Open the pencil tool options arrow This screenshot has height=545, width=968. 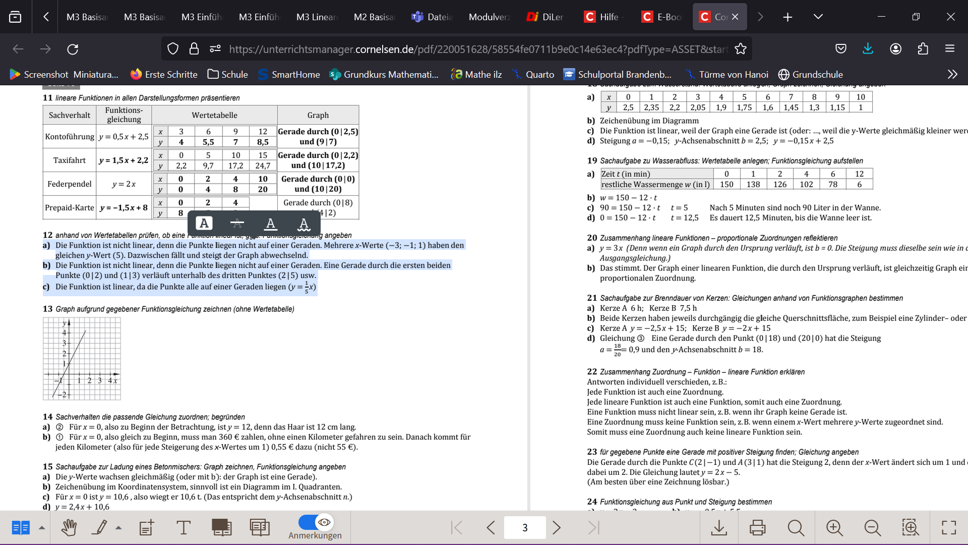click(118, 528)
